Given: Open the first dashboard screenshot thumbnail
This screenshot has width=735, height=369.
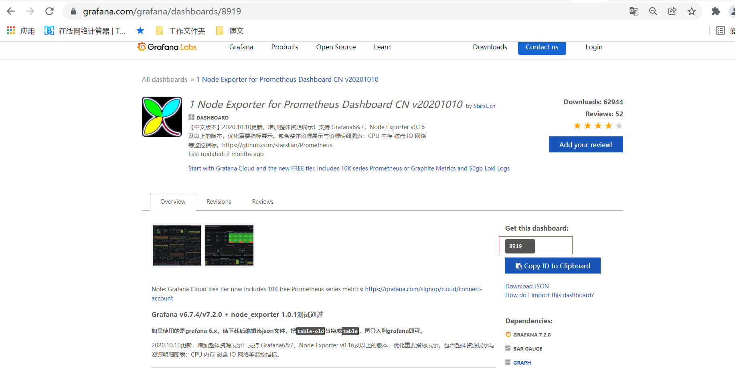Looking at the screenshot, I should point(177,245).
